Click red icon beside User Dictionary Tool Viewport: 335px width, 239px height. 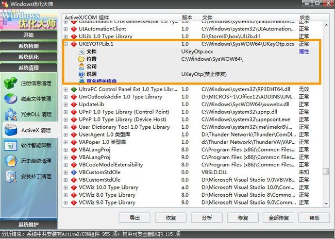(74, 127)
